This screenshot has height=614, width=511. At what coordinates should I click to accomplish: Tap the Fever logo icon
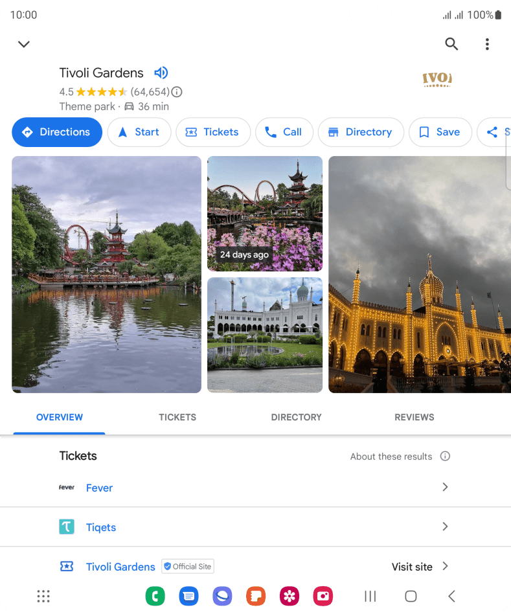[x=67, y=488]
